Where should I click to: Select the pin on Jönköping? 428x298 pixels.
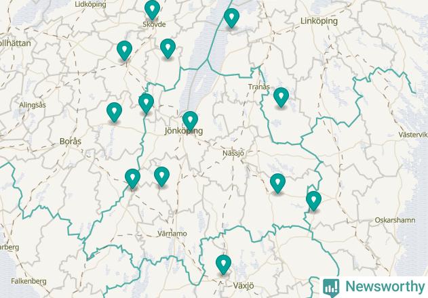point(190,121)
